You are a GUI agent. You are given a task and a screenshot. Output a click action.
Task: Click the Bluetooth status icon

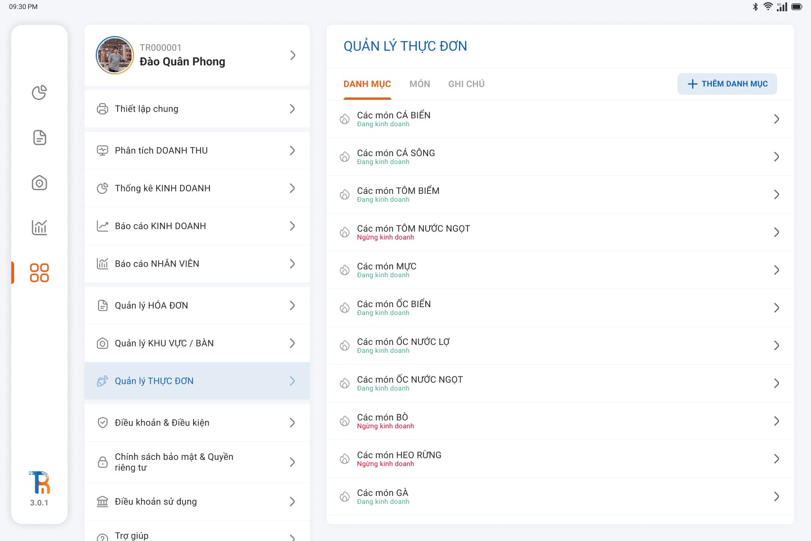point(755,7)
